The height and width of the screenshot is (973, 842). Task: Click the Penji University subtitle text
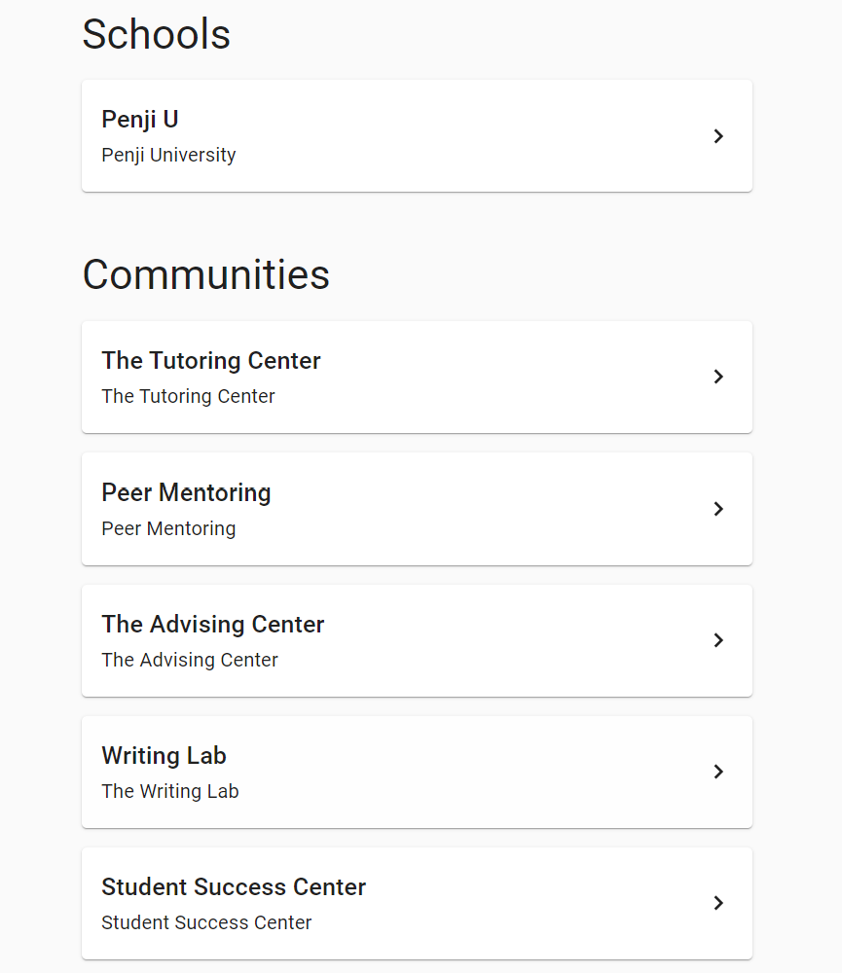point(168,155)
